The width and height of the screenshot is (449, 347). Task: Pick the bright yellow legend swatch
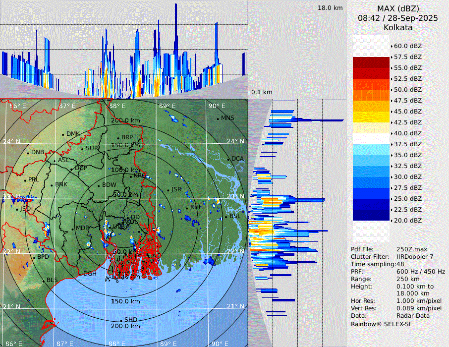point(371,116)
